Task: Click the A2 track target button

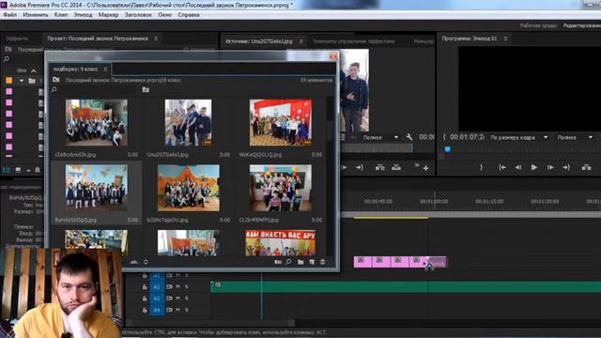Action: tap(157, 286)
